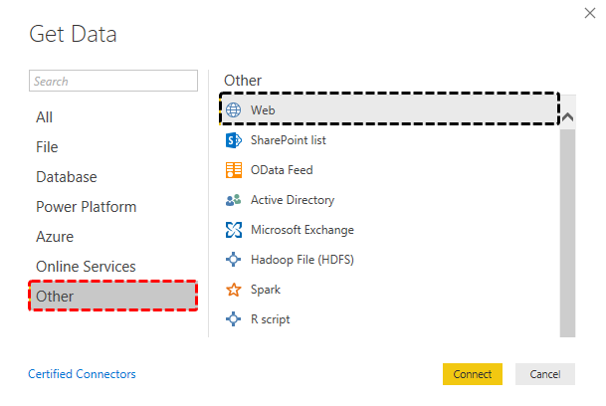The height and width of the screenshot is (406, 606).
Task: Select the All category
Action: click(44, 117)
